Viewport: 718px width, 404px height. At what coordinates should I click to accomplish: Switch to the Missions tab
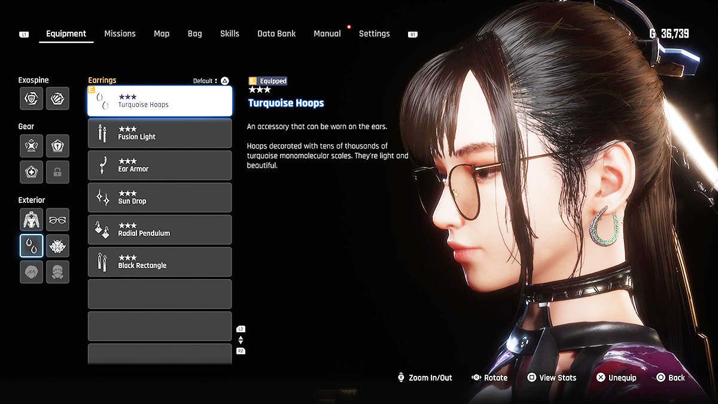120,34
